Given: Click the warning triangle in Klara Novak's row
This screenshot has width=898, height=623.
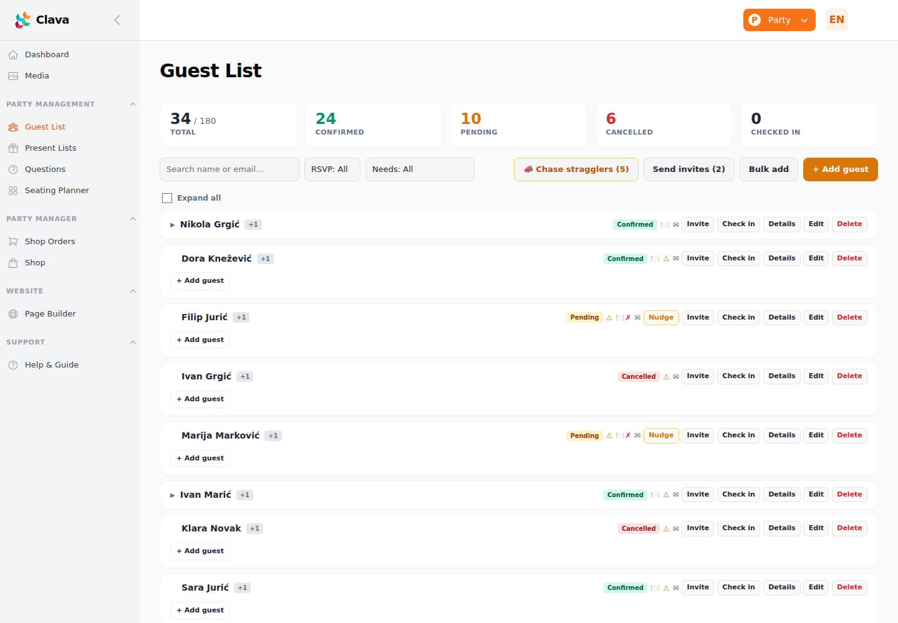Looking at the screenshot, I should 666,529.
